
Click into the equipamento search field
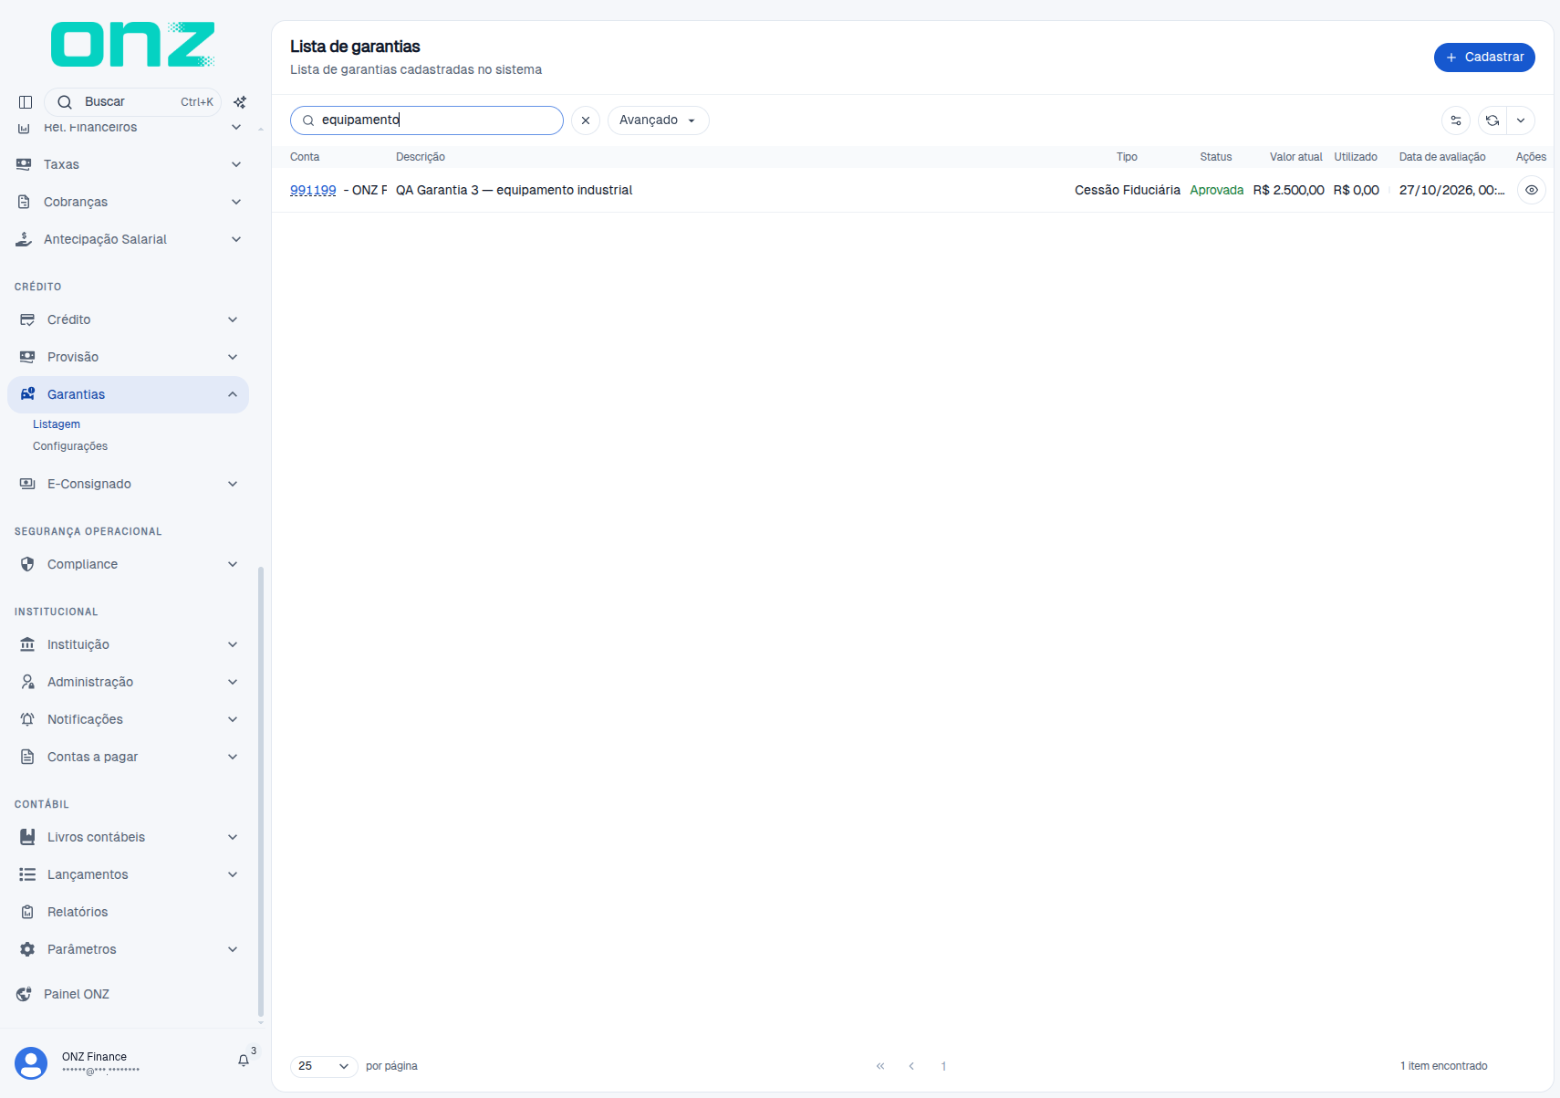point(427,120)
